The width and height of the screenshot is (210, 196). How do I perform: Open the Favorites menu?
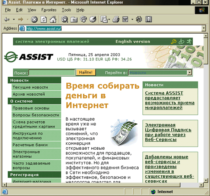click(49, 10)
